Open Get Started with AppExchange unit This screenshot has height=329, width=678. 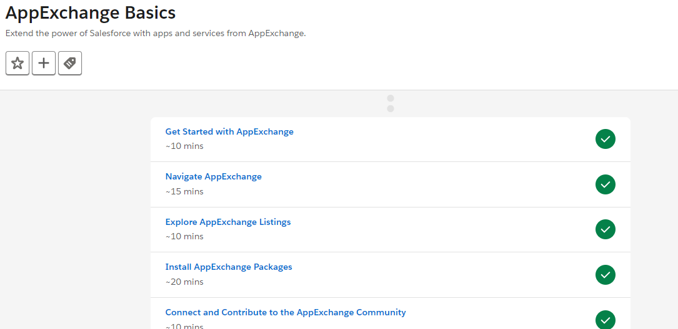click(x=229, y=131)
